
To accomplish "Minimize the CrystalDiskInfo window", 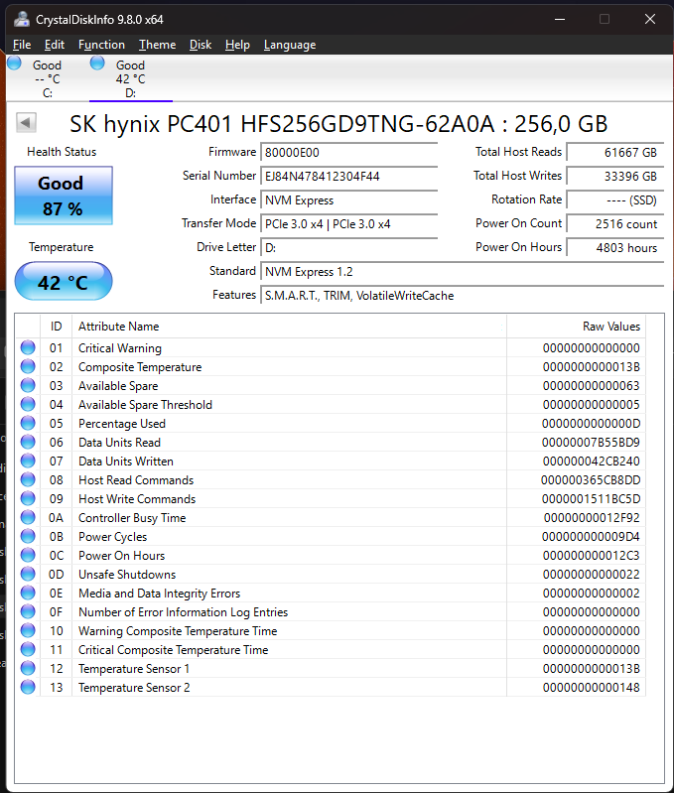I will [560, 19].
